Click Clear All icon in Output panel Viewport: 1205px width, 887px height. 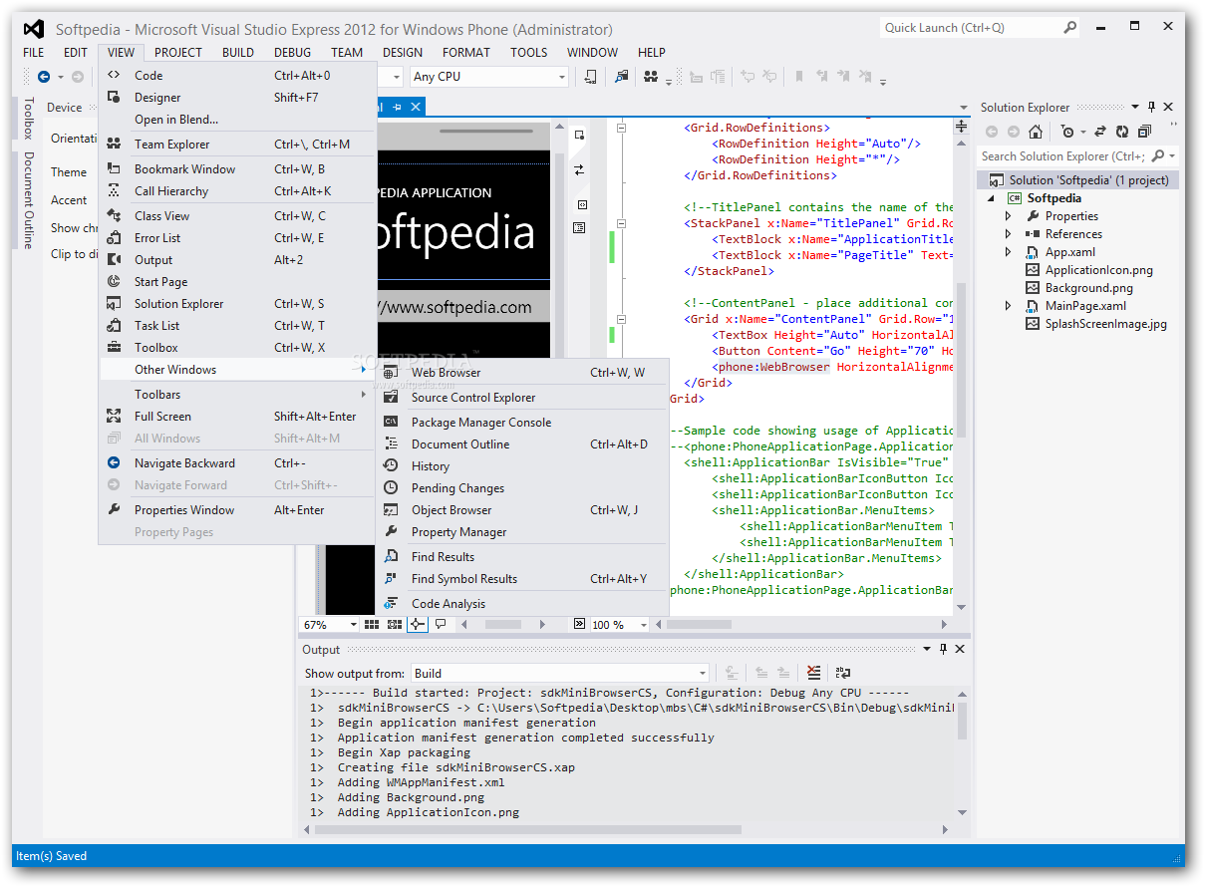[814, 673]
